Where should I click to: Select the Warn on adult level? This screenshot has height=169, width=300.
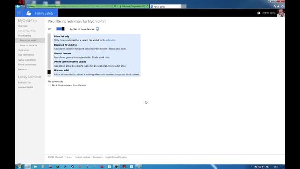click(61, 70)
